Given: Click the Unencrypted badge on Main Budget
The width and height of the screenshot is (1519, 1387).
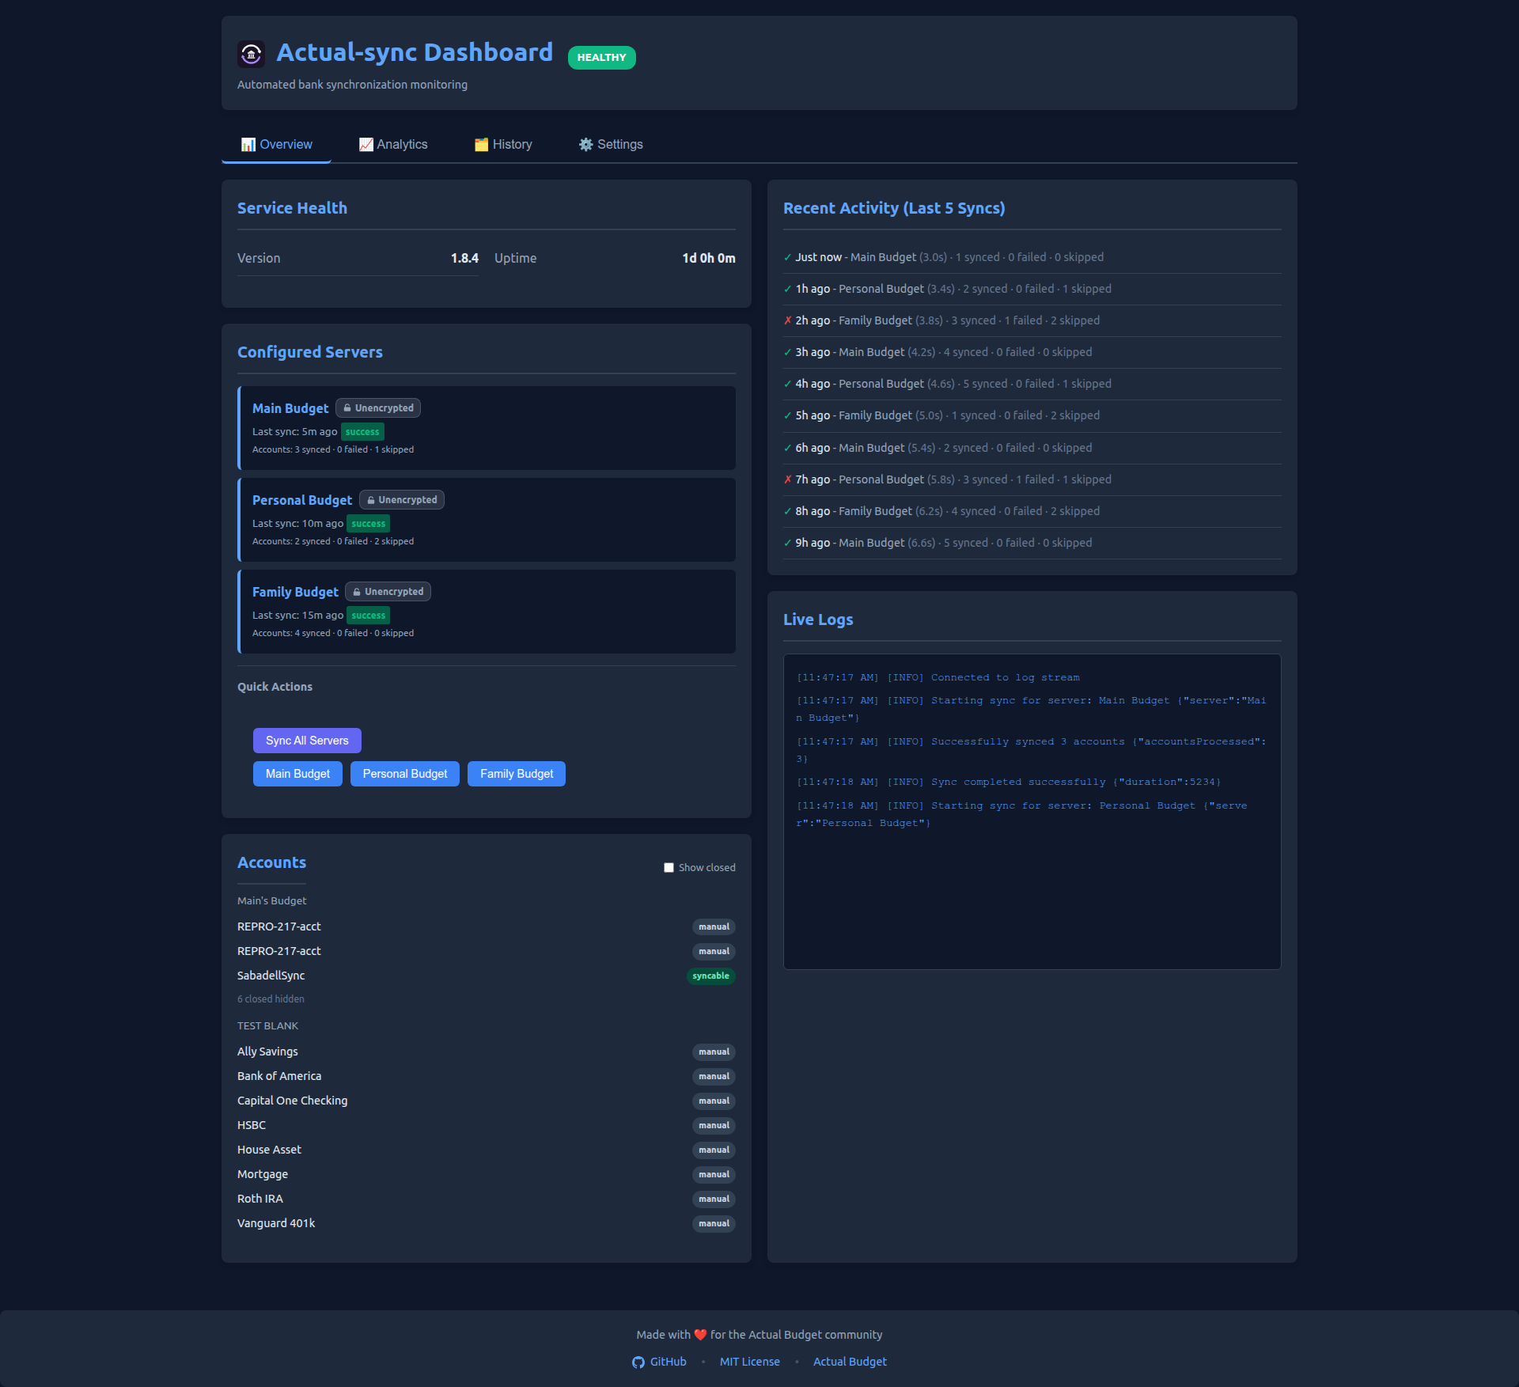Looking at the screenshot, I should pos(378,408).
